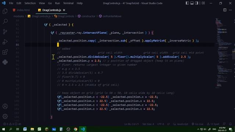The height and width of the screenshot is (132, 235).
Task: Open the Help menu
Action: pos(80,3)
